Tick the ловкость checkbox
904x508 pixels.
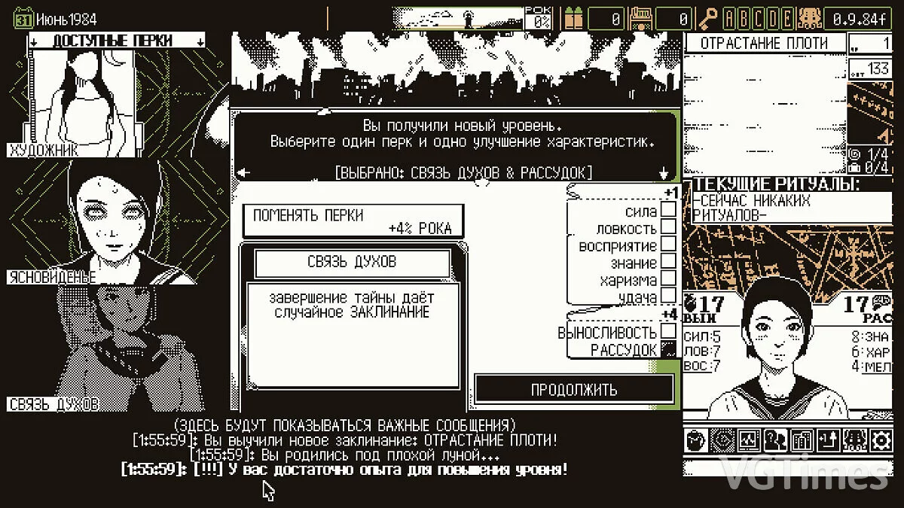click(x=668, y=228)
